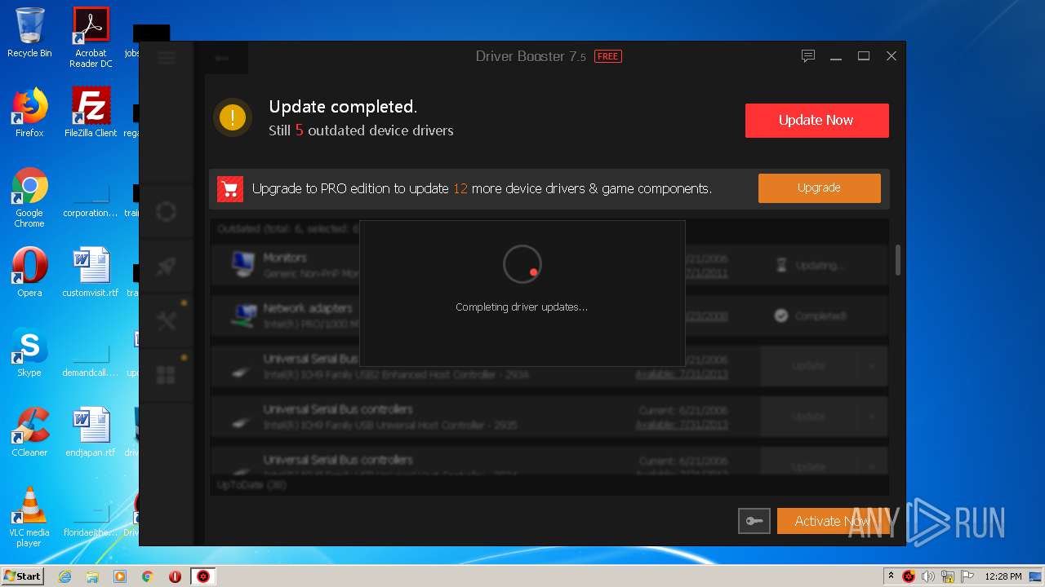The image size is (1045, 587).
Task: Open VLC media player desktop shortcut
Action: tap(29, 516)
